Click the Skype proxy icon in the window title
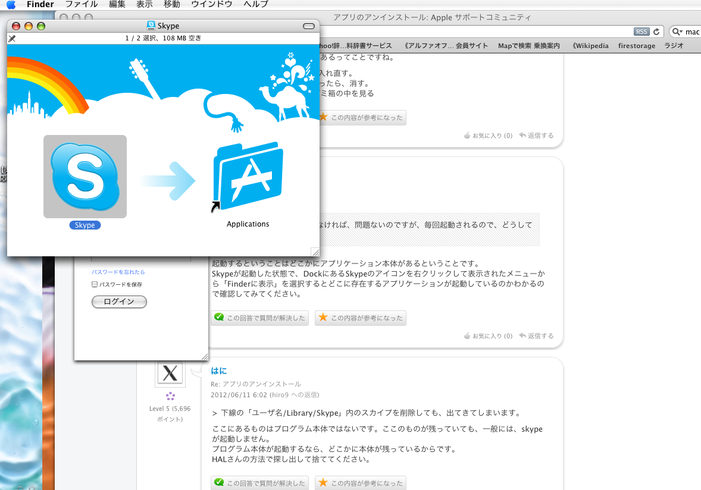The width and height of the screenshot is (701, 490). tap(151, 26)
